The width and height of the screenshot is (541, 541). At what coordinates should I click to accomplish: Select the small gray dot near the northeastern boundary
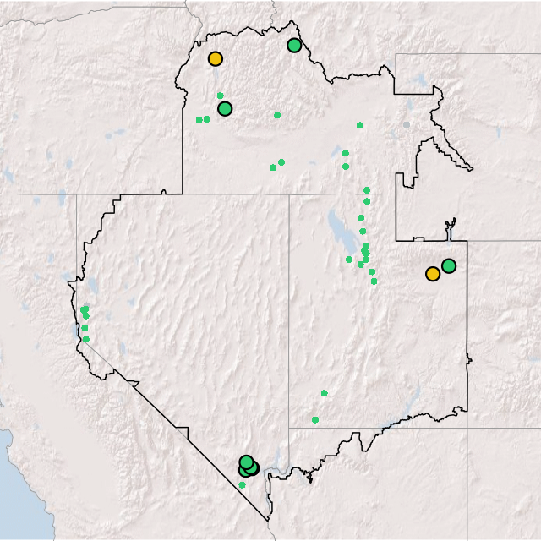pyautogui.click(x=407, y=124)
